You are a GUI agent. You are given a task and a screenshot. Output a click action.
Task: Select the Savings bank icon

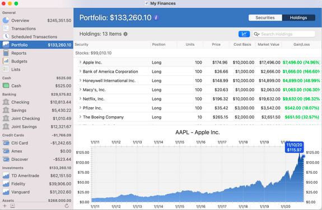6,110
